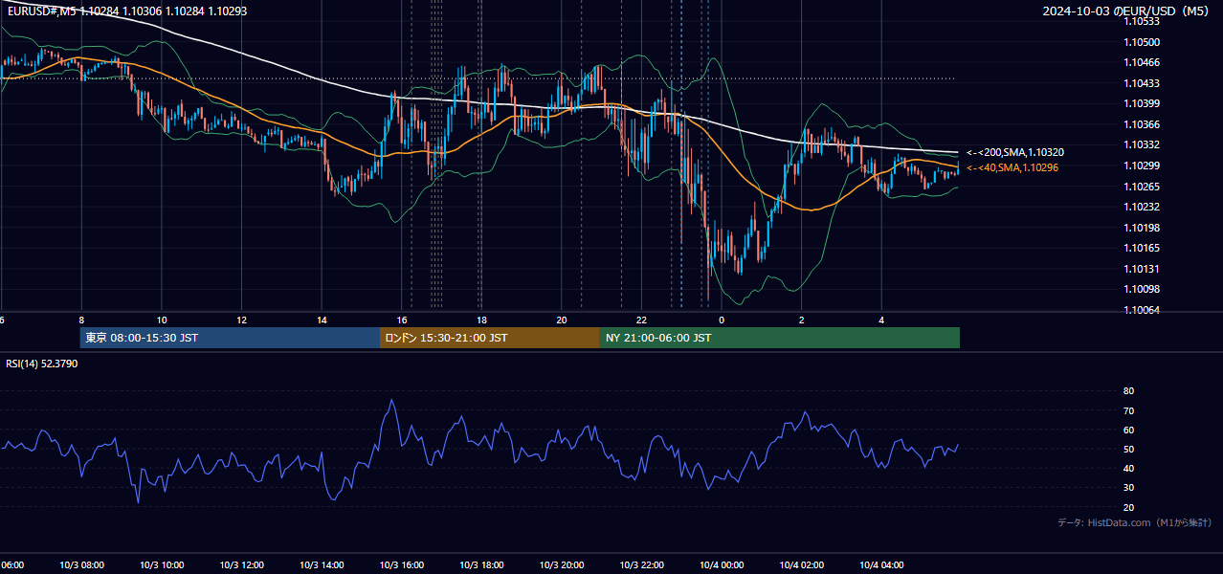Click the 200 SMA label showing 1.10320
The width and height of the screenshot is (1223, 574).
pos(1015,152)
